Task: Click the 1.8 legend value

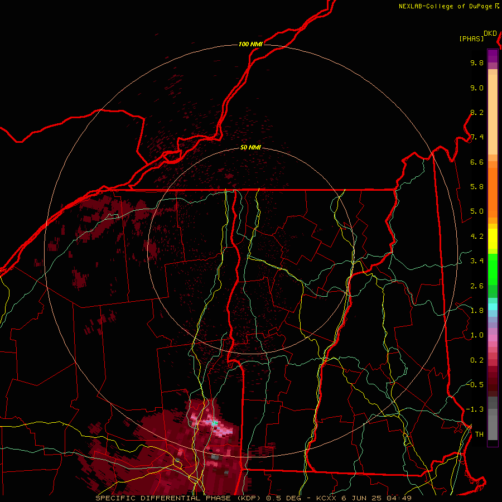Action: pyautogui.click(x=477, y=311)
